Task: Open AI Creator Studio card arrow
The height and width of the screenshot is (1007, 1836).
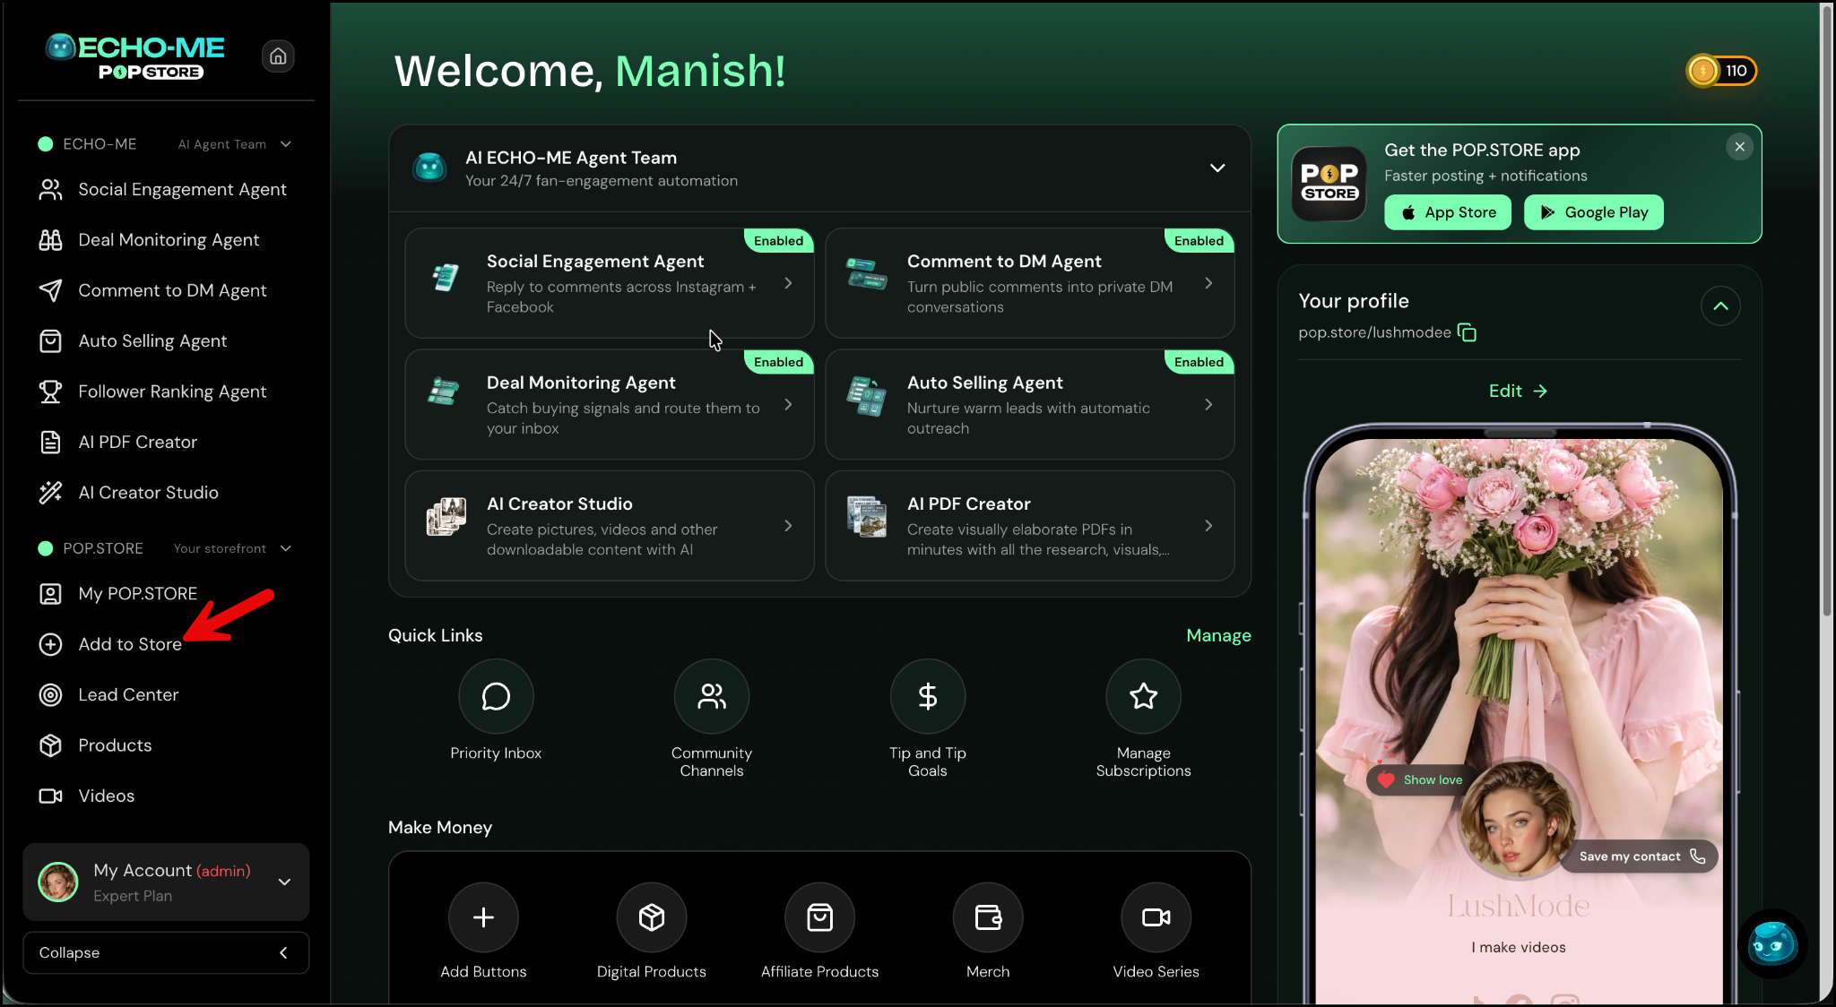Action: tap(788, 526)
